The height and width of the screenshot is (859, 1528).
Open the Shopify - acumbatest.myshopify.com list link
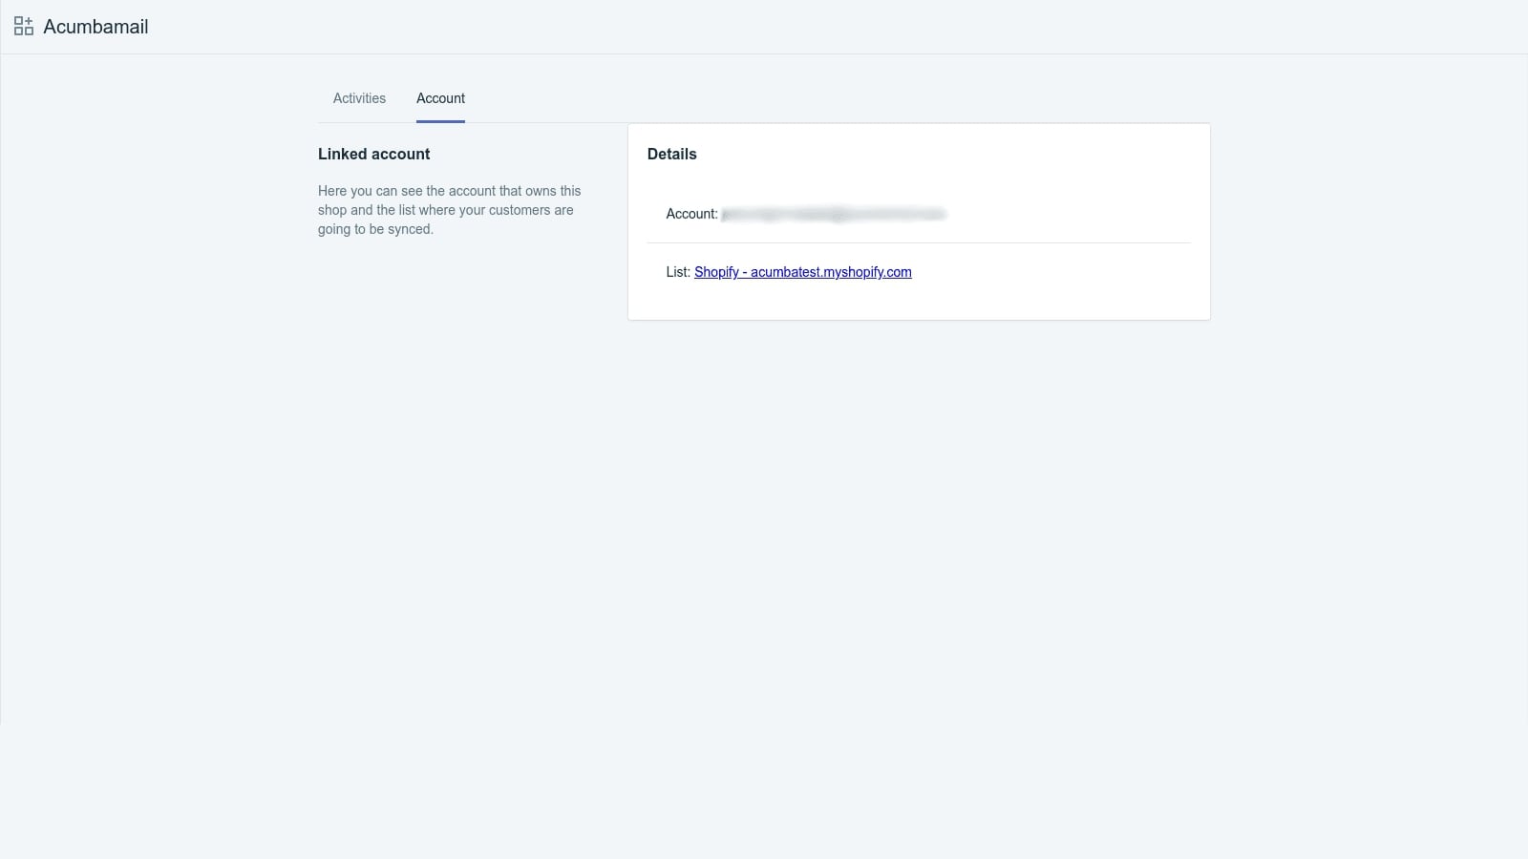[x=802, y=272]
